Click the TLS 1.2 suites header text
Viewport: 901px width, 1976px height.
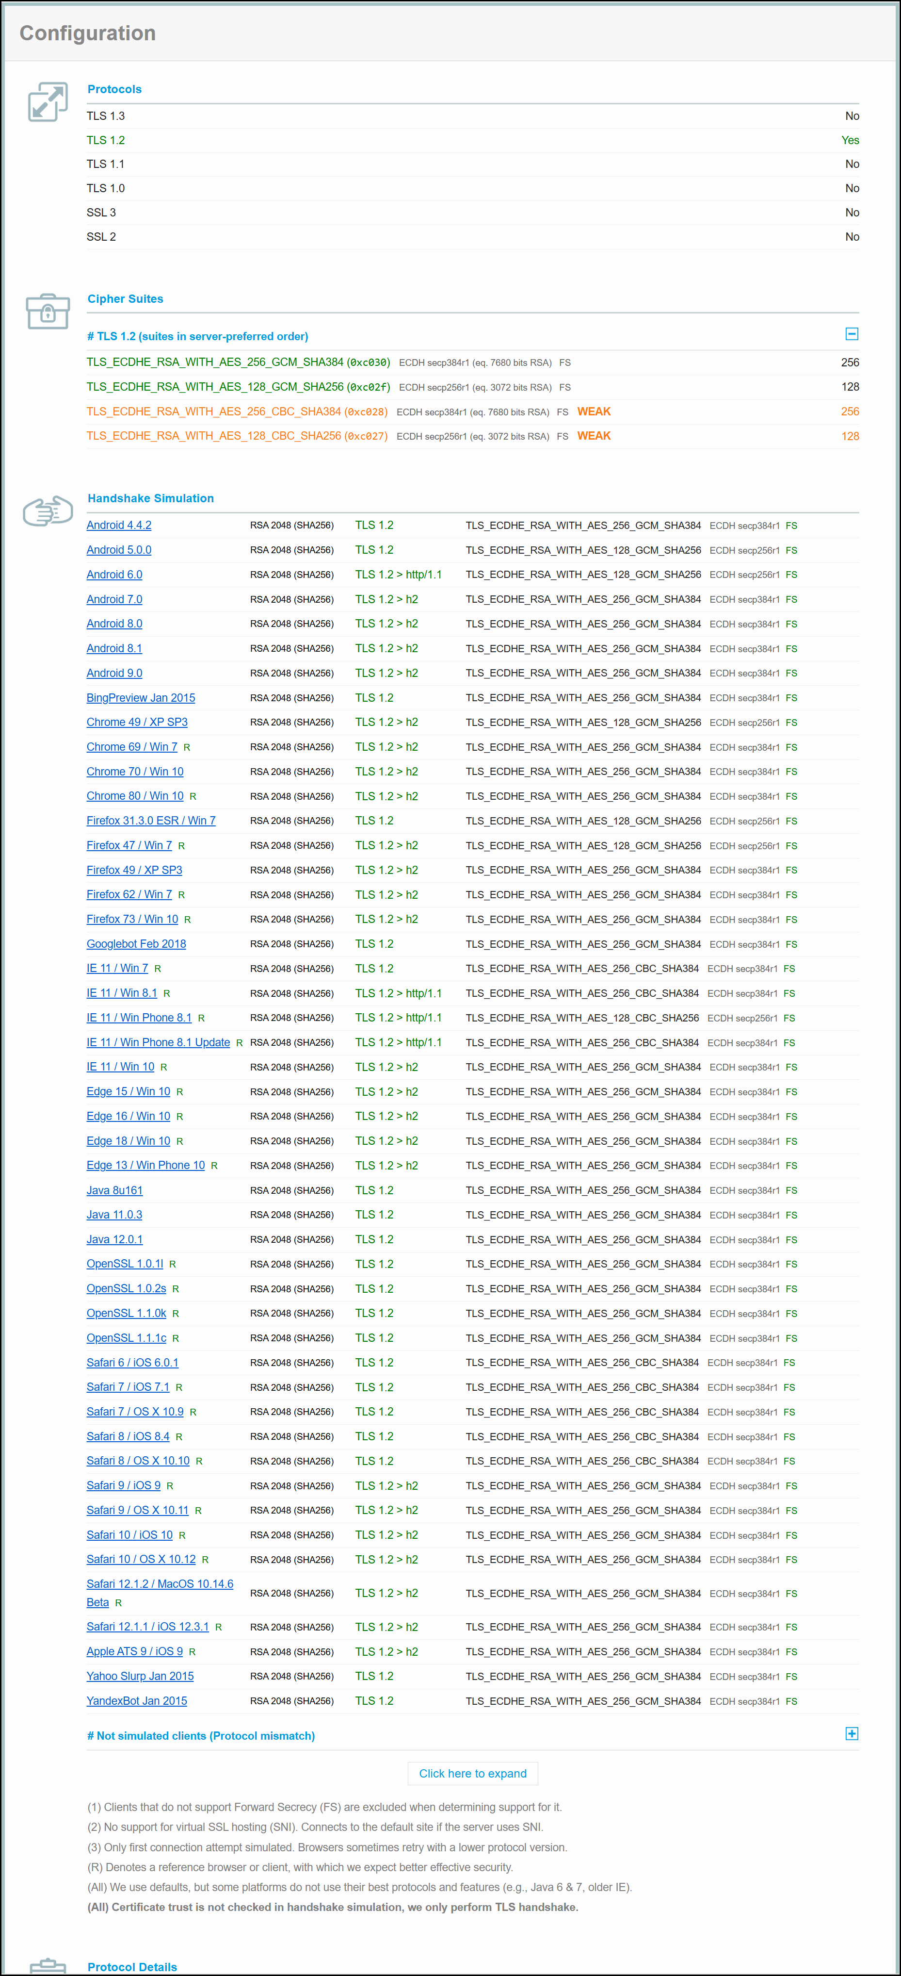(198, 337)
